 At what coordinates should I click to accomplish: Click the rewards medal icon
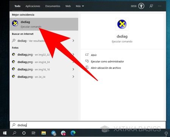tap(141, 6)
